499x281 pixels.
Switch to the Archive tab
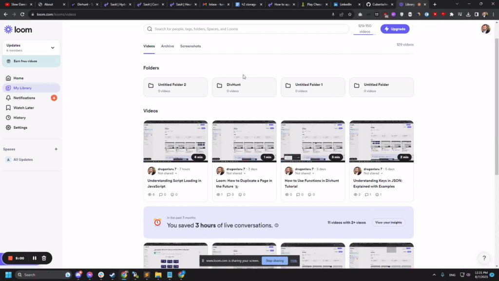pos(168,46)
